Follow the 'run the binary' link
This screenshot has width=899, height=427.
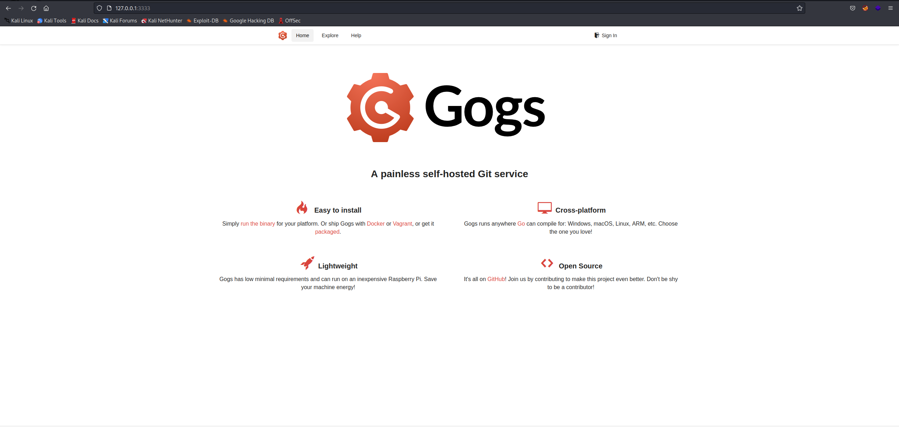[257, 223]
